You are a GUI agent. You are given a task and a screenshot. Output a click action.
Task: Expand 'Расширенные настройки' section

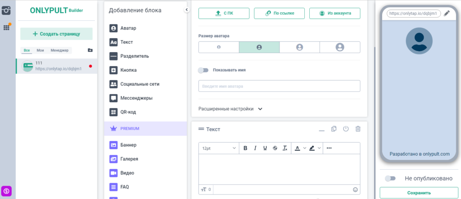230,109
